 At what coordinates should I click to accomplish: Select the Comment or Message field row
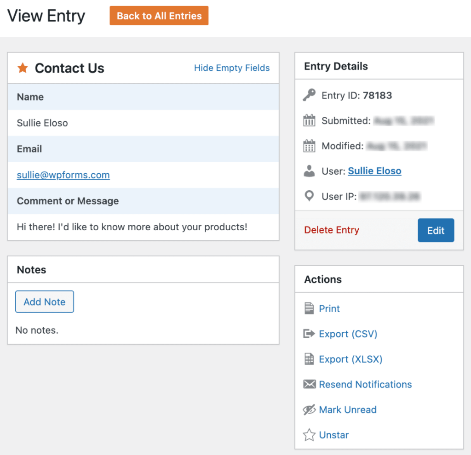tap(68, 201)
